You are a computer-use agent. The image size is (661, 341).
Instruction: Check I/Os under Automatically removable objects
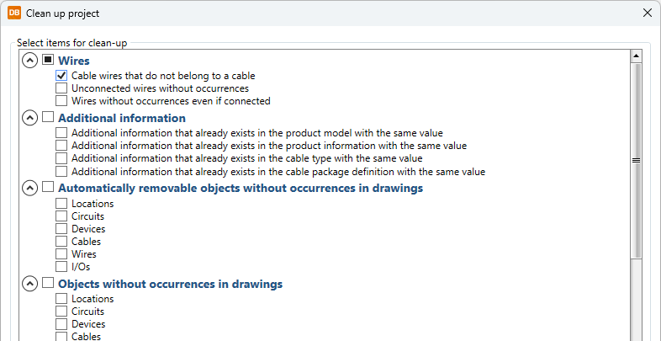pos(61,267)
